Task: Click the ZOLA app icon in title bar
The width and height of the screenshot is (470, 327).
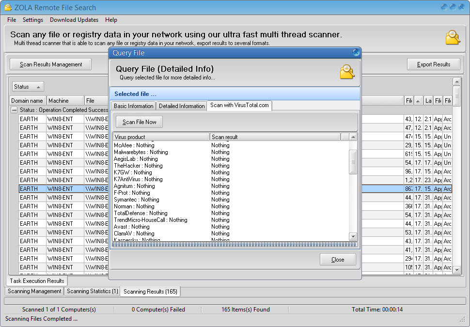Action: click(8, 8)
